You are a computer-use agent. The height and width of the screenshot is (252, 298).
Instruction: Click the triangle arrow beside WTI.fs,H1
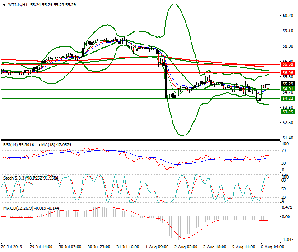coord(4,4)
